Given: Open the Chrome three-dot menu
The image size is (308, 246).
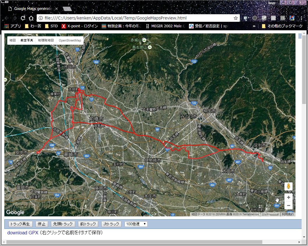Looking at the screenshot, I should pyautogui.click(x=301, y=18).
